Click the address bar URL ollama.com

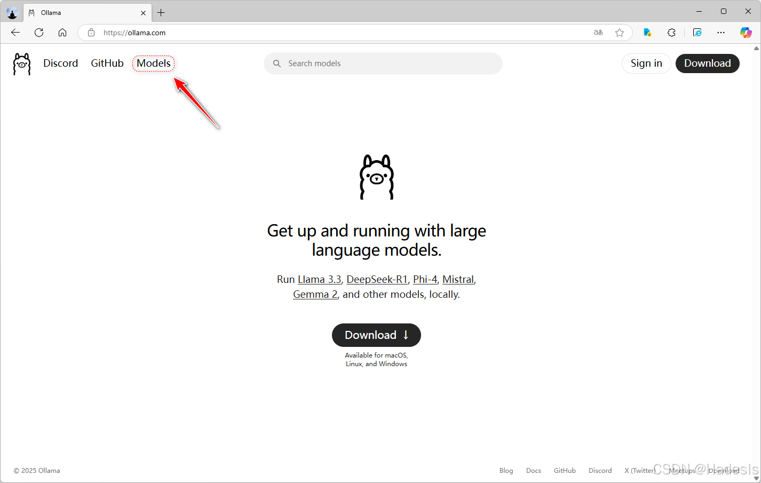pos(134,33)
